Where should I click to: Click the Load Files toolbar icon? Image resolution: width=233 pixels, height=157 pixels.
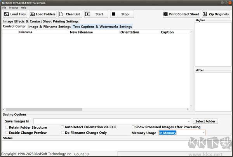click(7, 14)
